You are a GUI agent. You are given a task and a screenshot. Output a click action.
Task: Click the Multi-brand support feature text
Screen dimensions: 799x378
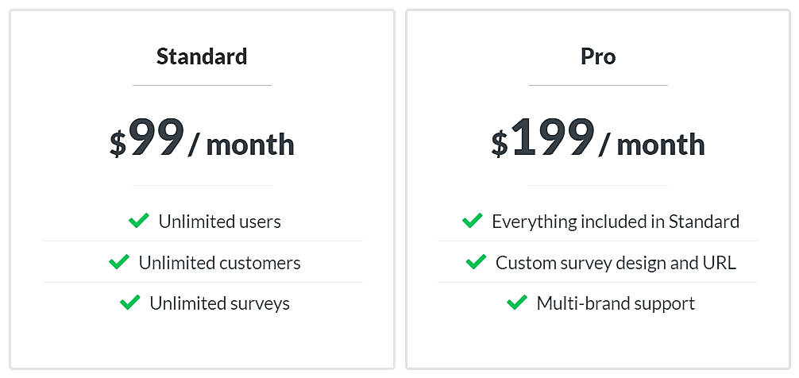[616, 303]
